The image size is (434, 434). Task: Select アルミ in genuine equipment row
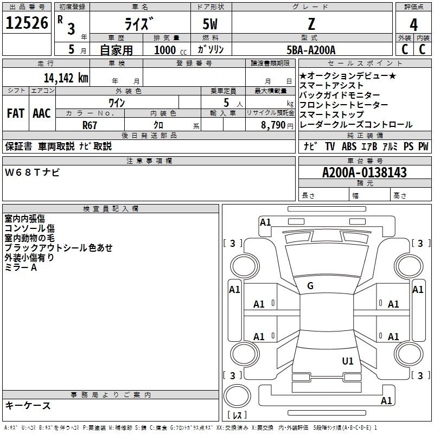click(x=390, y=146)
